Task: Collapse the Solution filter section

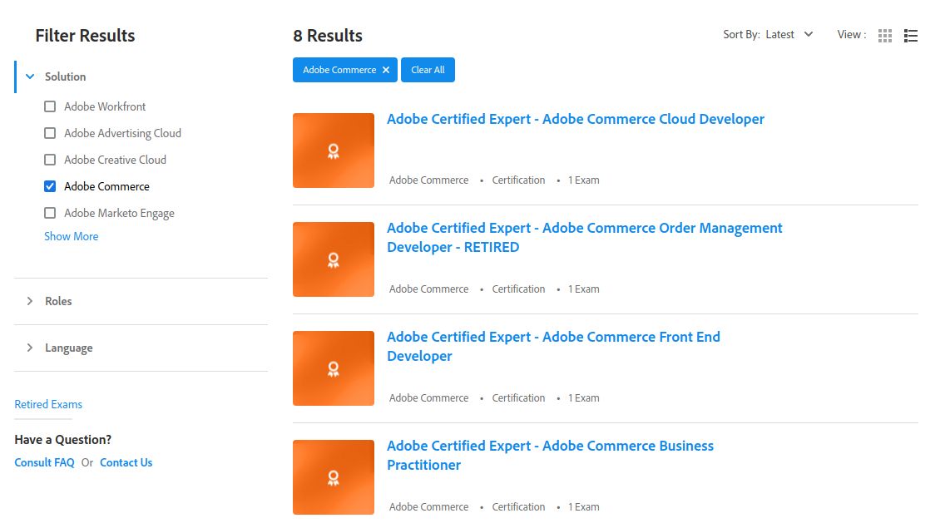Action: coord(31,76)
